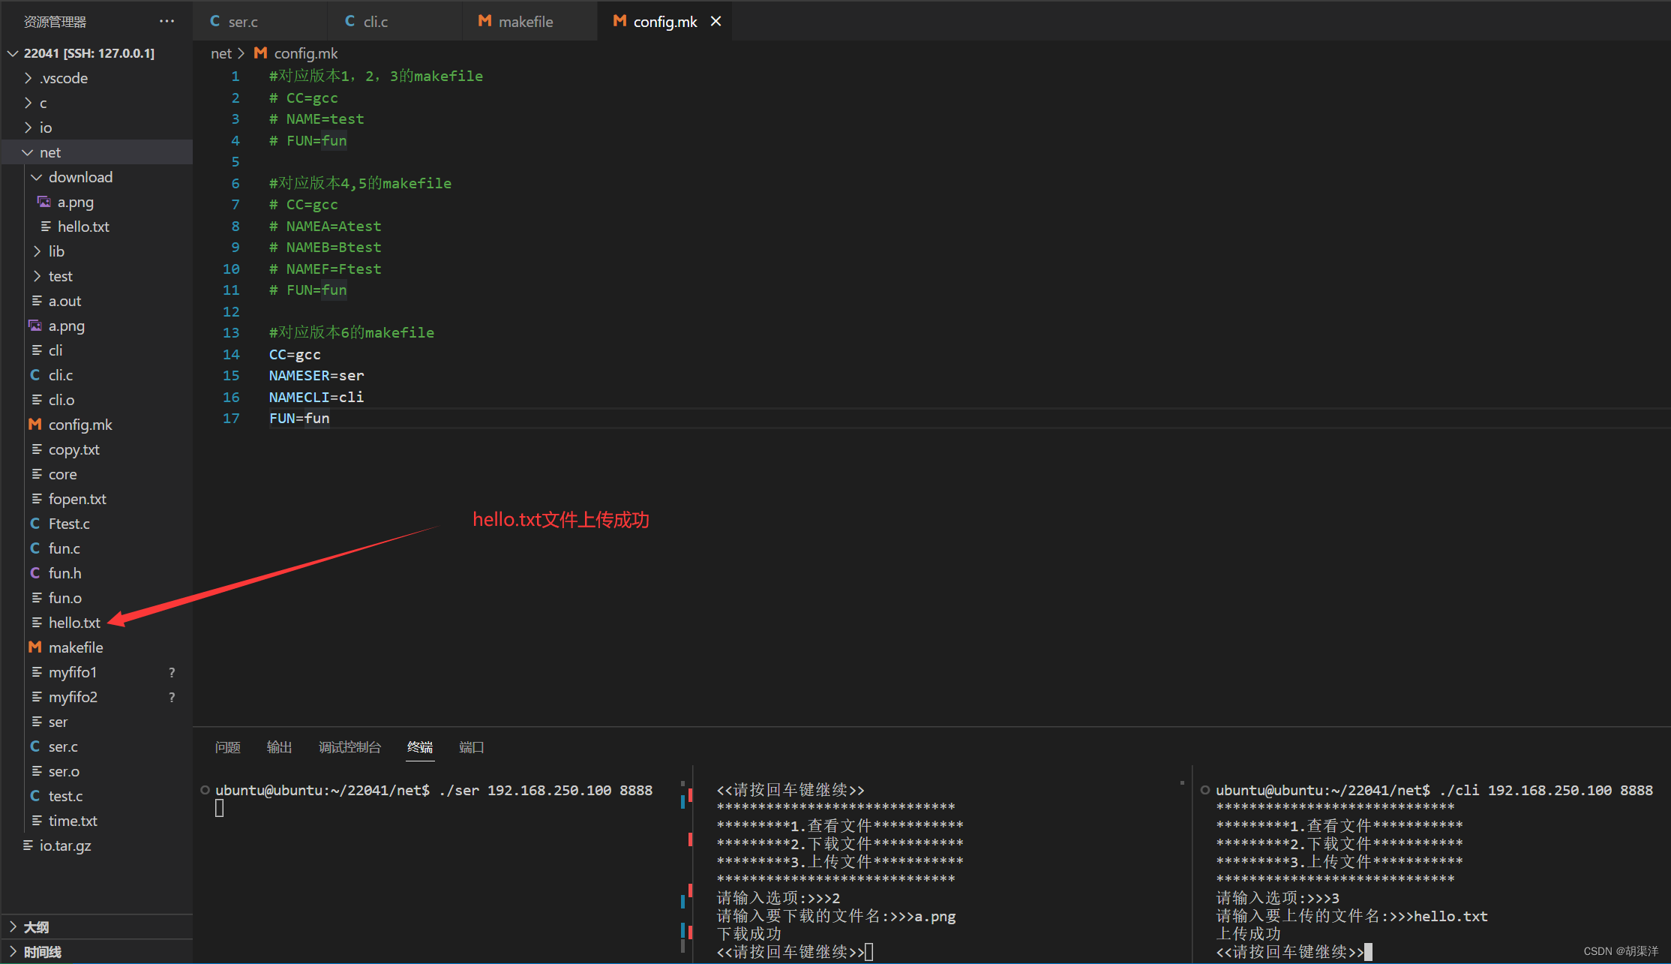
Task: Switch to the 问题 problems panel tab
Action: coord(227,747)
